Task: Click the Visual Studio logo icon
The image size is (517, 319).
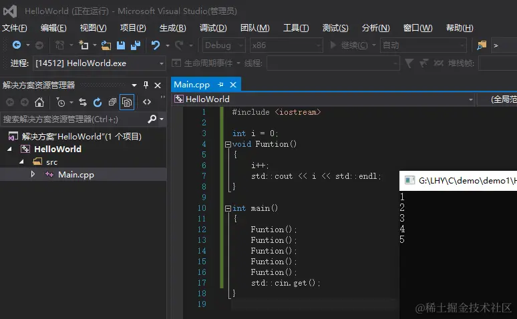Action: click(10, 11)
